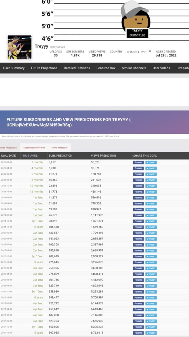The image size is (189, 337).
Task: Tweet the 2023-06-01 goal
Action: click(151, 174)
